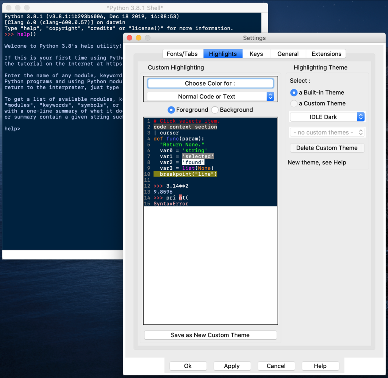
Task: Open the IDLE Dark theme dropdown
Action: pos(327,117)
